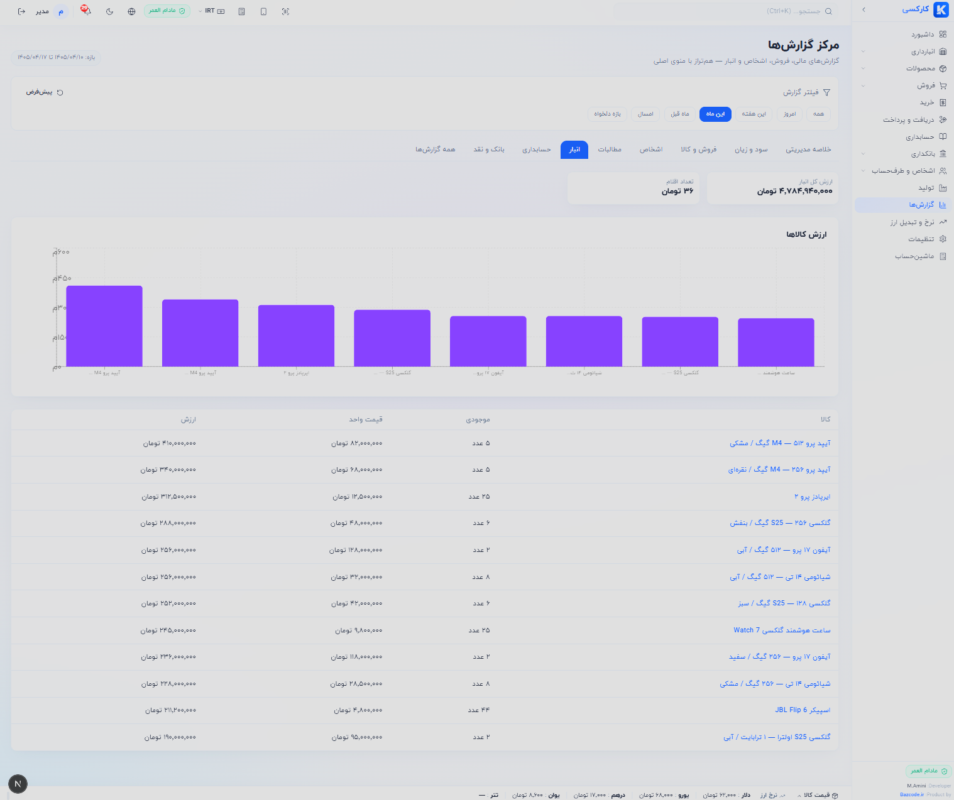This screenshot has width=954, height=800.
Task: Open product link ایرپادز پرو ۲
Action: 812,497
